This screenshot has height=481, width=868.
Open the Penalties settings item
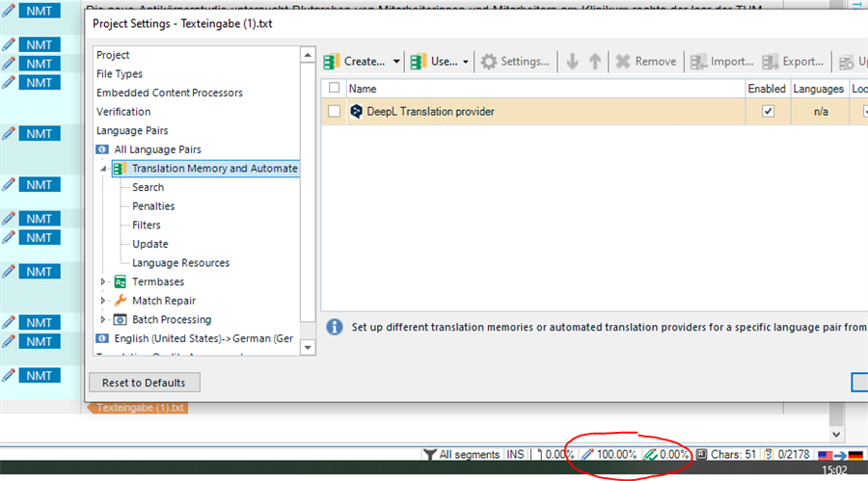[153, 206]
